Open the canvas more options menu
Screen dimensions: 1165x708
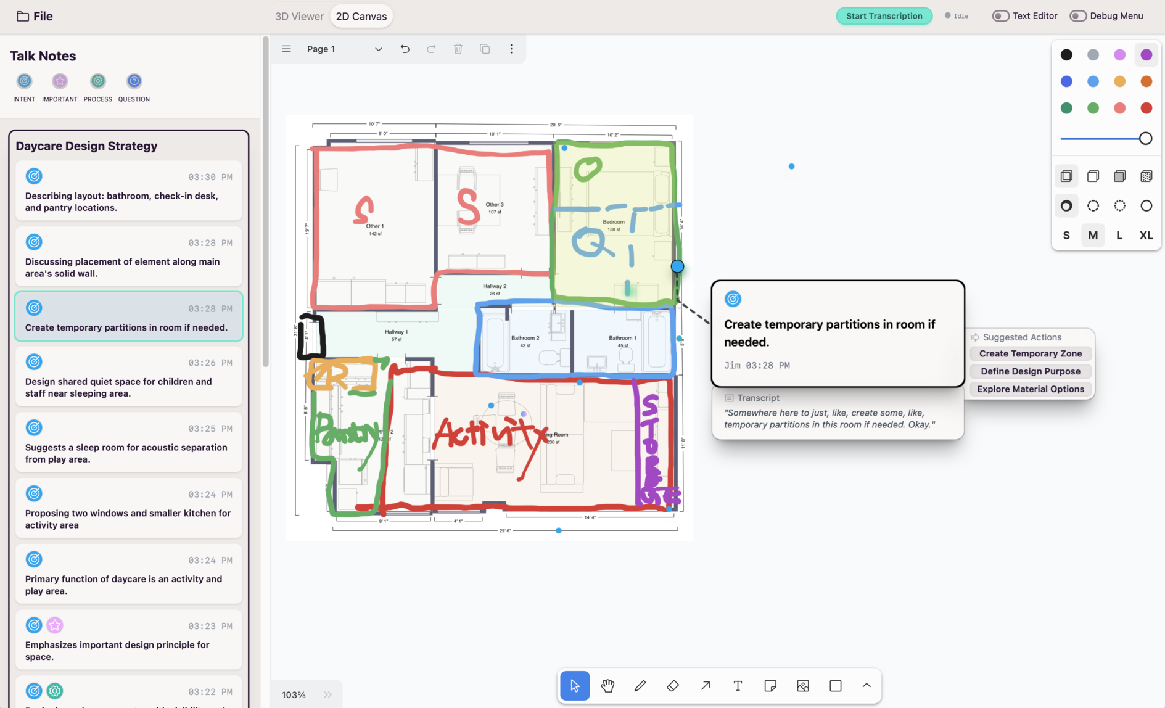pos(511,49)
